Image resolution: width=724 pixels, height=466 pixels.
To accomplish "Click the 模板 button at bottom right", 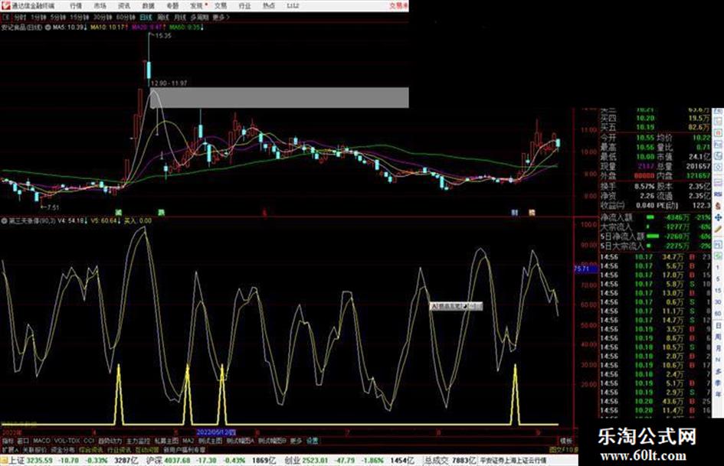I will 565,441.
